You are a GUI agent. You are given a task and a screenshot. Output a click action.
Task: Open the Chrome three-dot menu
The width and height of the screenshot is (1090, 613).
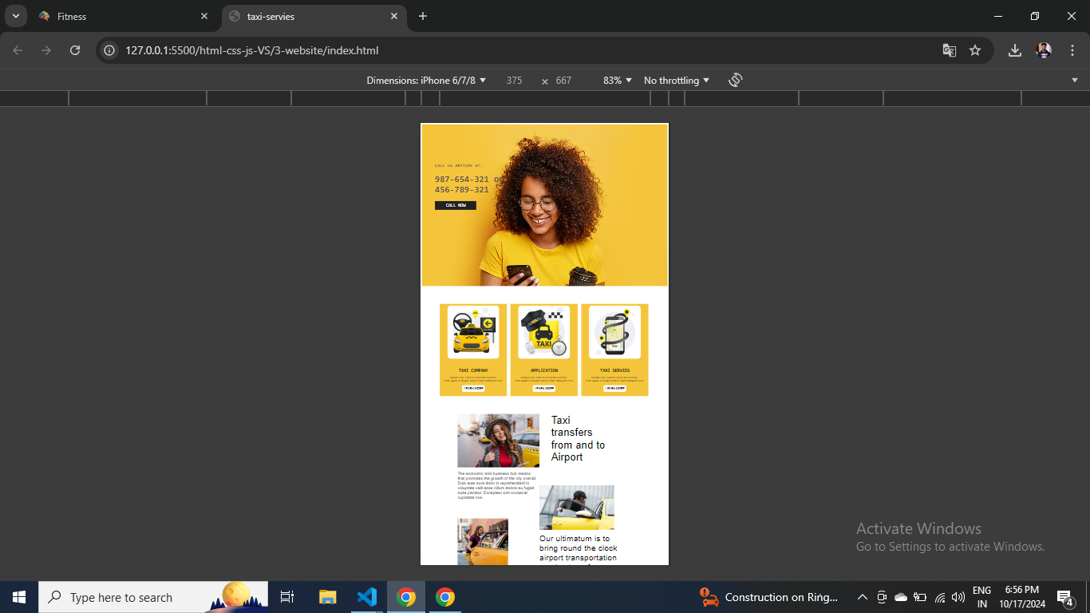click(1072, 50)
